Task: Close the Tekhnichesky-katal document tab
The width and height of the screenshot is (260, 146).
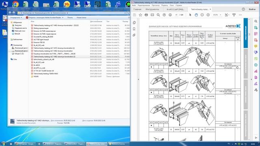Action: coord(210,9)
